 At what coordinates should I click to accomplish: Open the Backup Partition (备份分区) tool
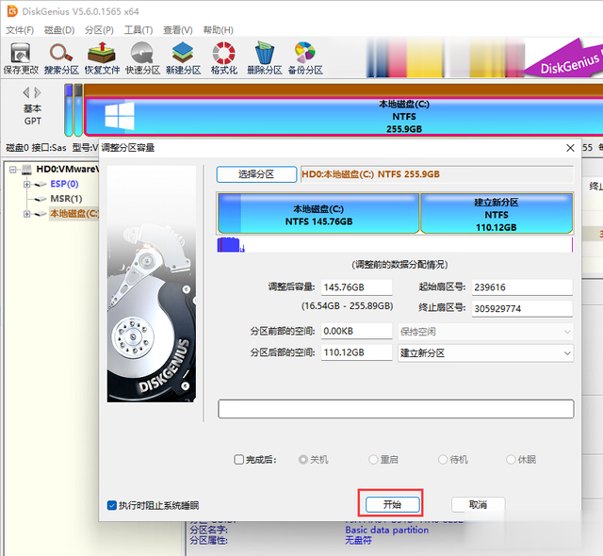pyautogui.click(x=305, y=58)
